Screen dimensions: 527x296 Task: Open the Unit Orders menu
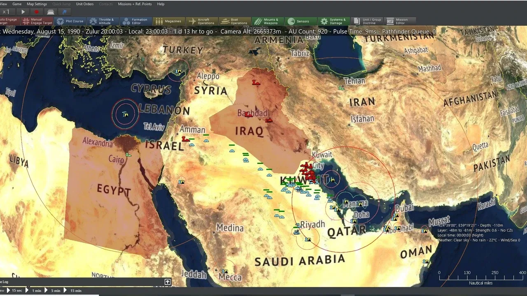pyautogui.click(x=85, y=4)
